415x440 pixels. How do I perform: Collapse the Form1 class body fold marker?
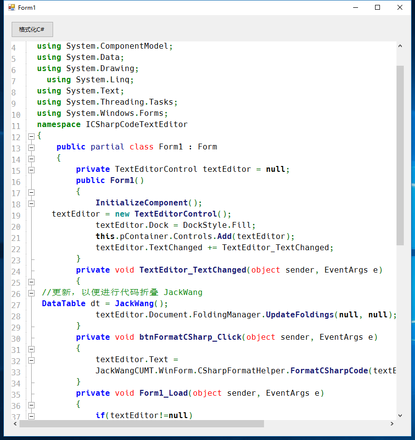click(31, 158)
